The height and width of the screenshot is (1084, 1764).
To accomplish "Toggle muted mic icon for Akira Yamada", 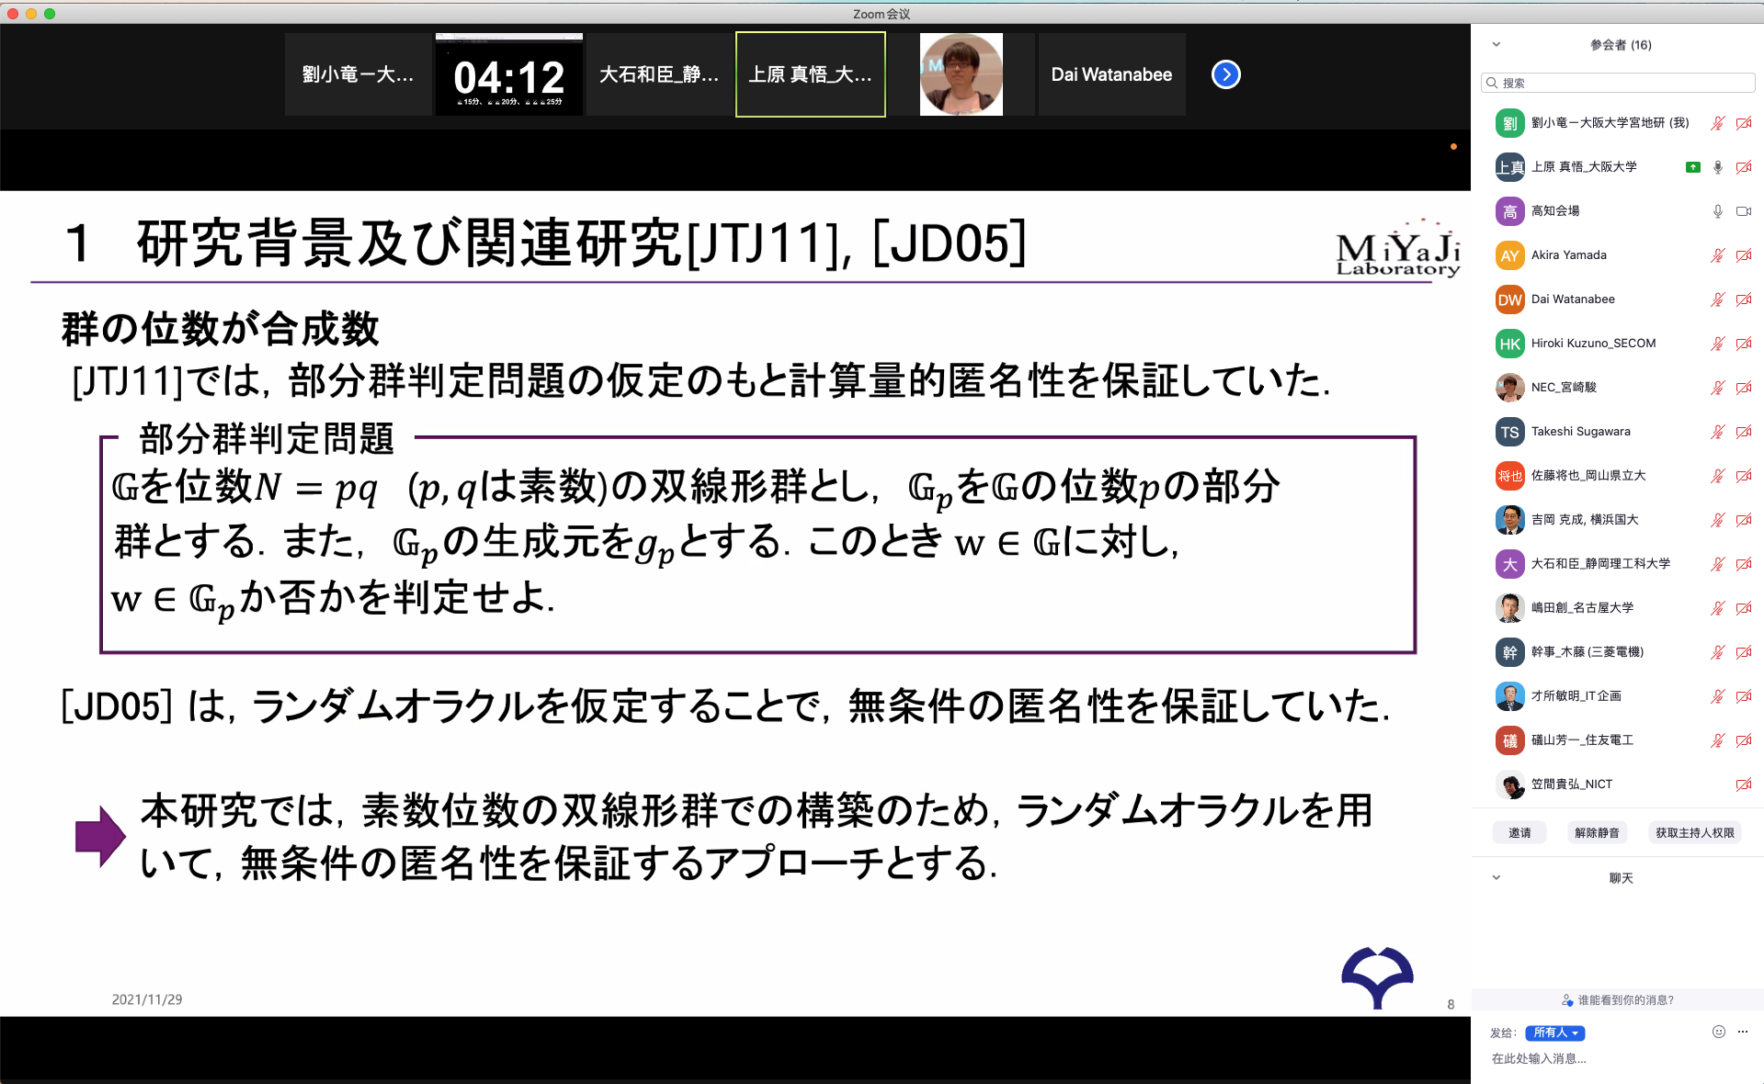I will (x=1717, y=255).
